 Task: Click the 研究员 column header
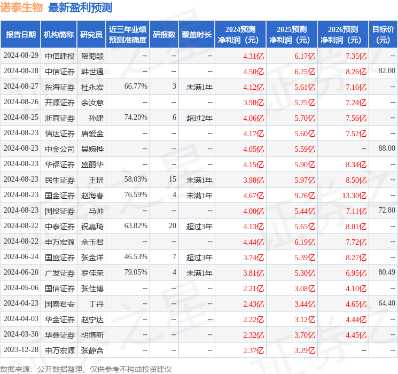tap(91, 35)
